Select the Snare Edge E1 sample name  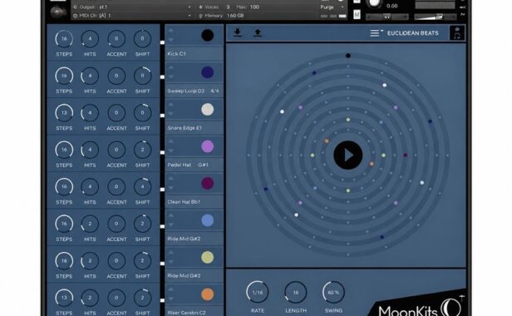[x=185, y=128]
